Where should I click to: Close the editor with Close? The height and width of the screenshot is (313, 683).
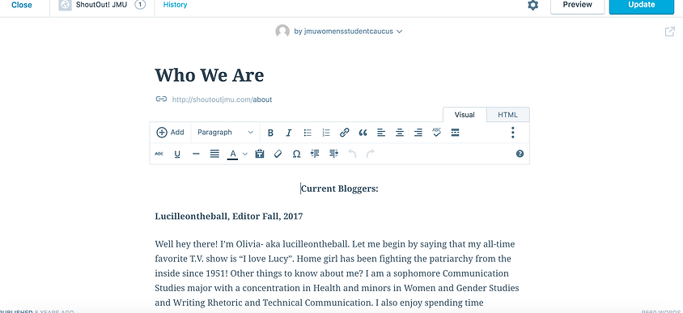pos(22,5)
